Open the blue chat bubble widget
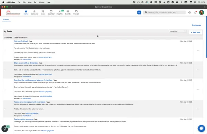207x134 pixels. [x=201, y=128]
